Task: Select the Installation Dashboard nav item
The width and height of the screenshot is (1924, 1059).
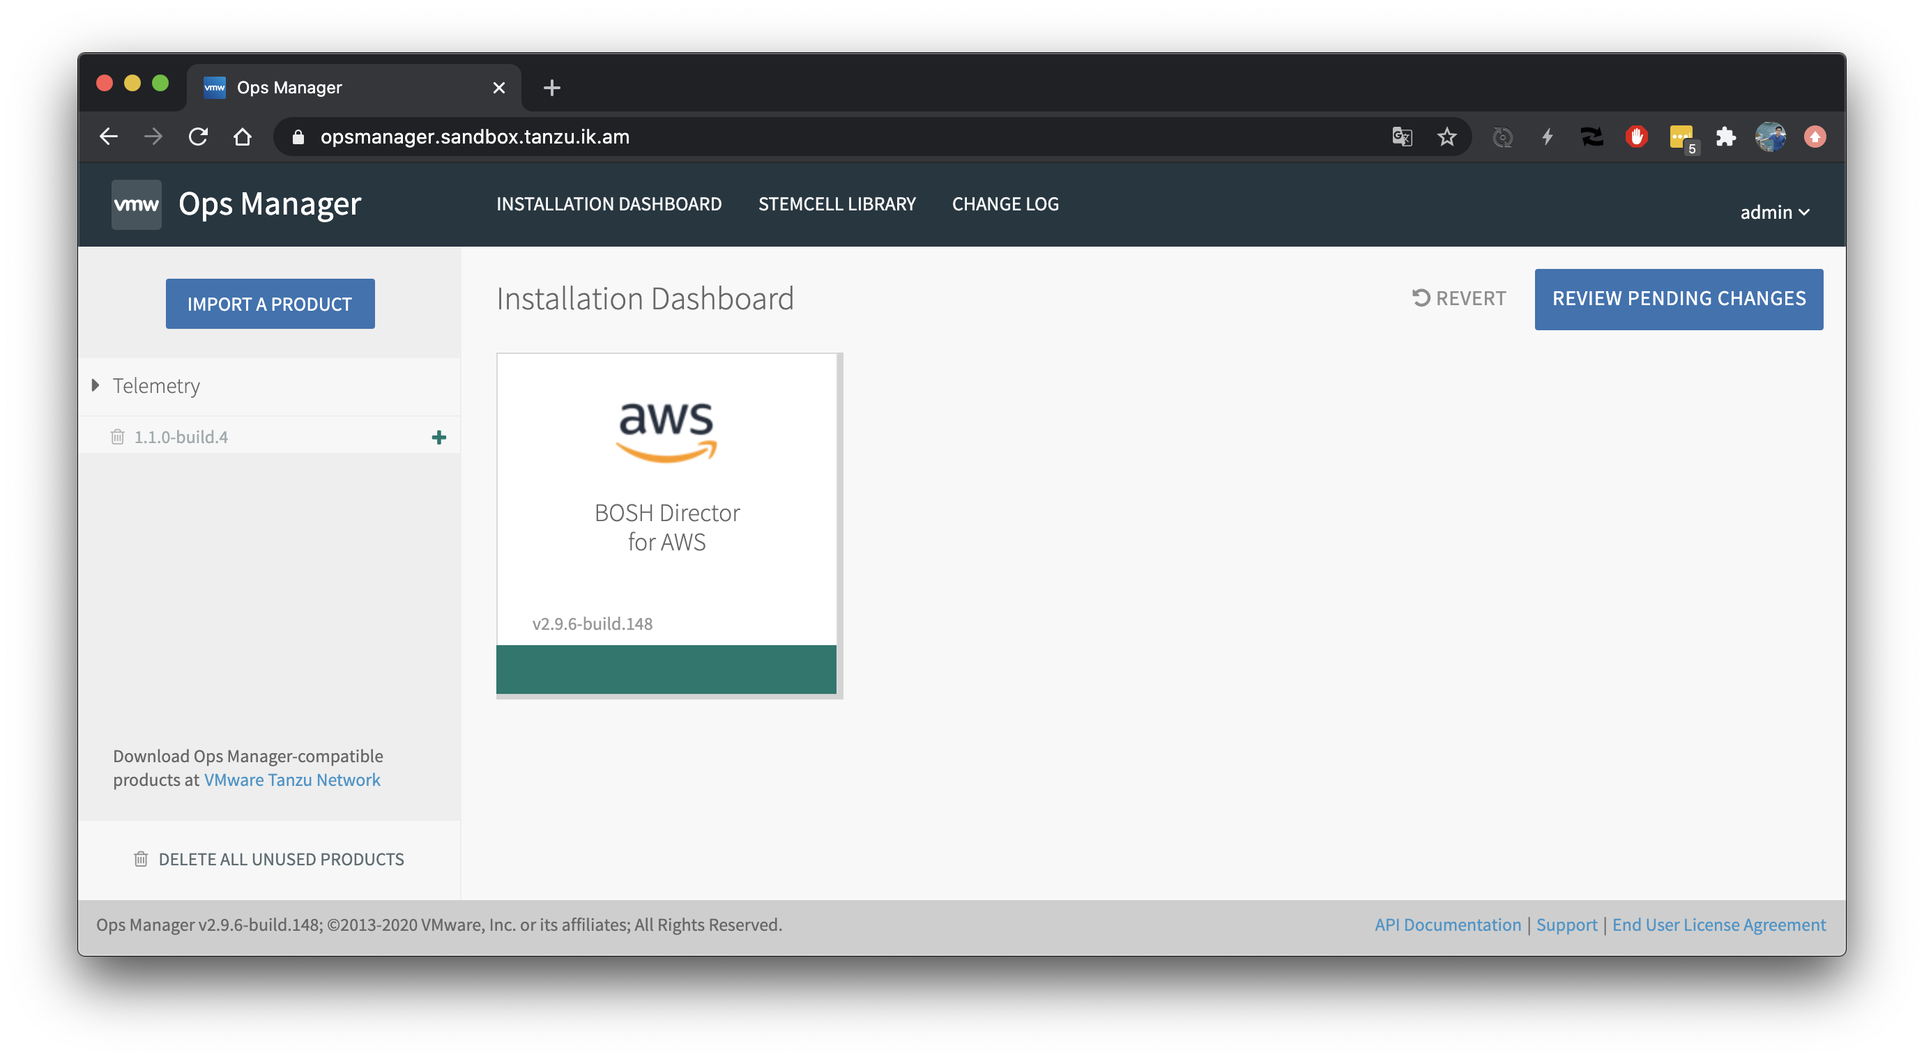Action: tap(609, 205)
